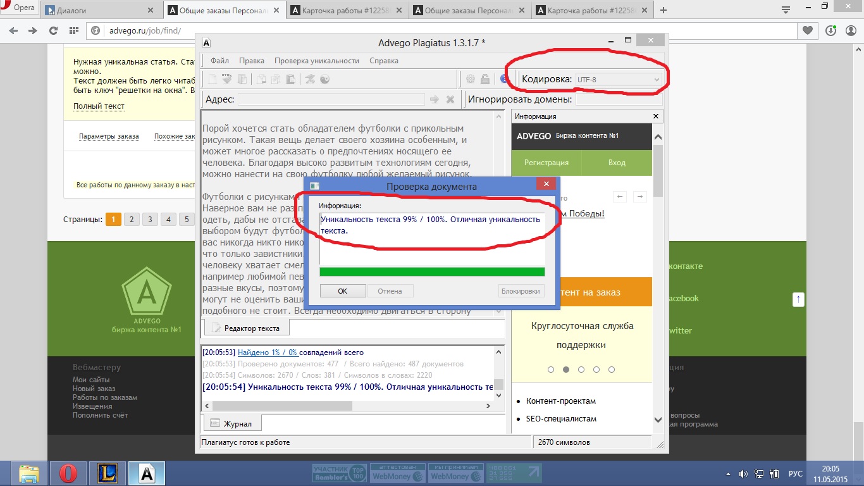Screen dimensions: 864x486
Task: Open the Проверка уникальности menu
Action: click(317, 61)
